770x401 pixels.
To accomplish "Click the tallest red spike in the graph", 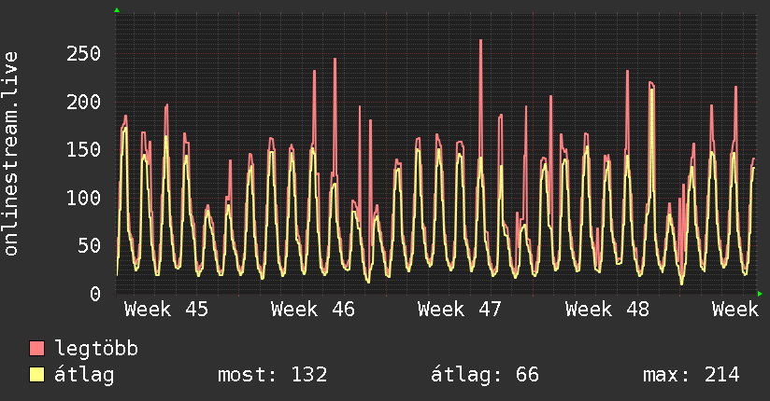I will pos(480,42).
